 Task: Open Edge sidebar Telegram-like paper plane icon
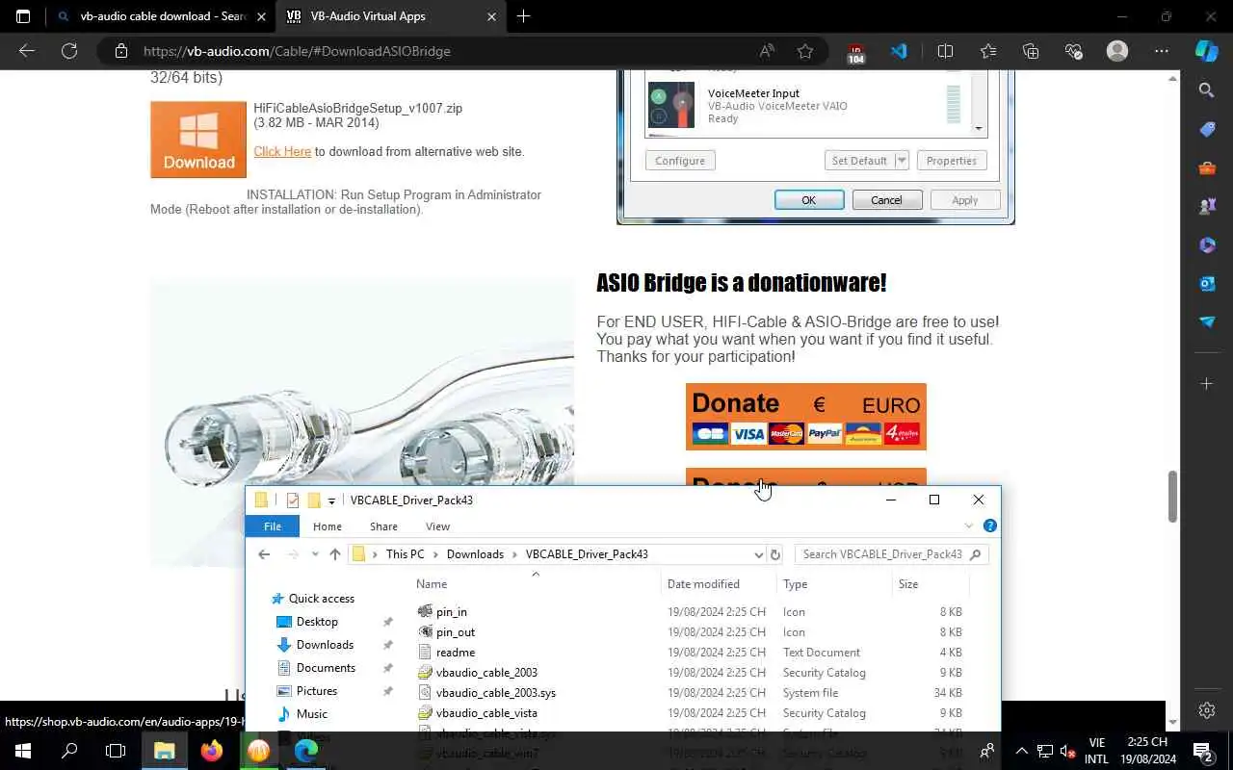pyautogui.click(x=1207, y=321)
